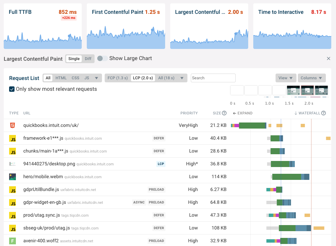Show requests up to LCP (2.0 s)

pos(143,78)
